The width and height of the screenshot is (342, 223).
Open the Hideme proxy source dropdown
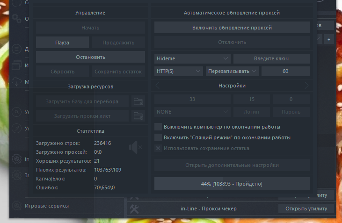192,58
